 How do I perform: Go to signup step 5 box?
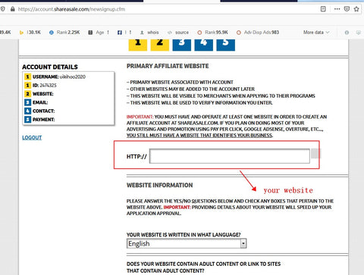pyautogui.click(x=226, y=45)
